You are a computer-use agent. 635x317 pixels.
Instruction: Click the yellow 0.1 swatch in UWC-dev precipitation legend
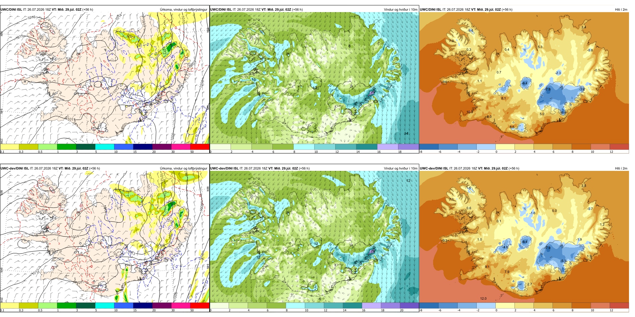9,305
